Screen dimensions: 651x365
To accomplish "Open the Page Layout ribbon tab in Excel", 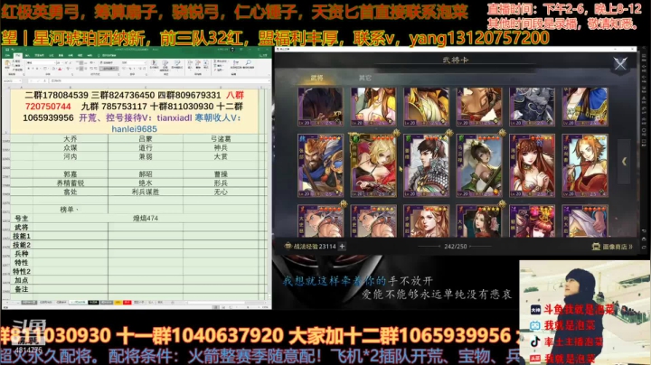I will pos(39,55).
